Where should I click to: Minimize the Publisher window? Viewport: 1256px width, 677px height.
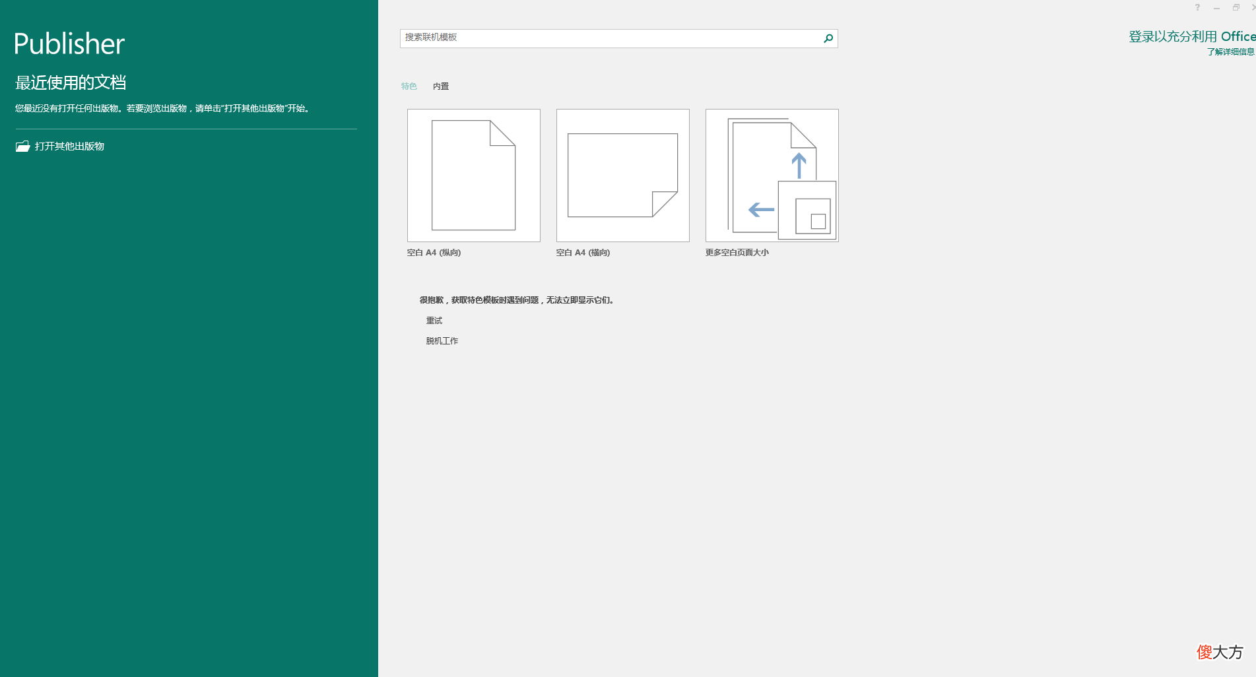click(x=1216, y=7)
